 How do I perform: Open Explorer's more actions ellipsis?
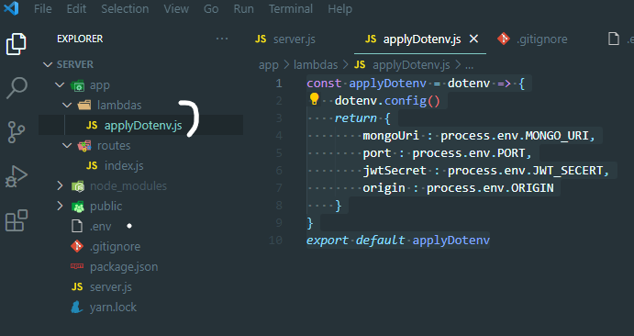tap(222, 39)
